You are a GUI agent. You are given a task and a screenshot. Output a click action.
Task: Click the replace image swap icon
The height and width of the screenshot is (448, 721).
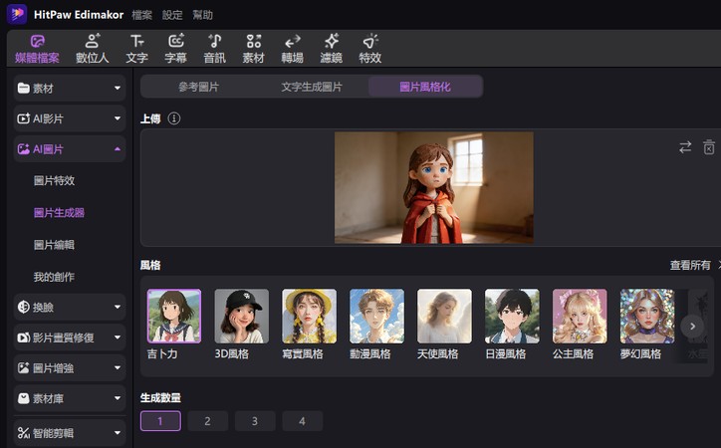click(685, 147)
